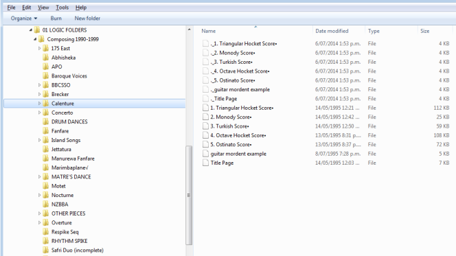Click the Composing 1990-1999 folder icon
Viewport: 456px width, 256px height.
pyautogui.click(x=41, y=39)
